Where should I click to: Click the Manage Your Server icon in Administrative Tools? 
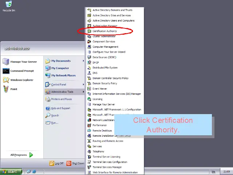pos(89,104)
